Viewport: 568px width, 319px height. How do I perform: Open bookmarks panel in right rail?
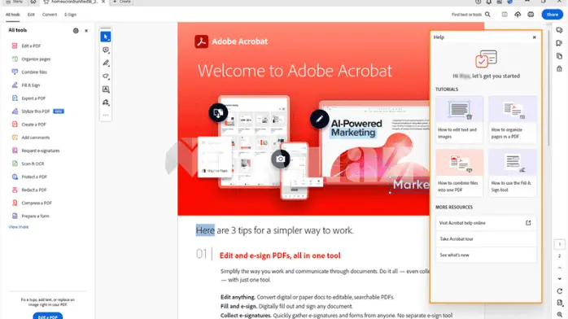pos(559,43)
